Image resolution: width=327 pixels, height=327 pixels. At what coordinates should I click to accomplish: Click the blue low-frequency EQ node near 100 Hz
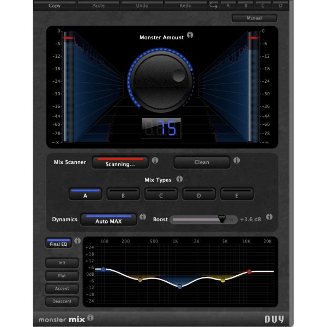click(104, 269)
